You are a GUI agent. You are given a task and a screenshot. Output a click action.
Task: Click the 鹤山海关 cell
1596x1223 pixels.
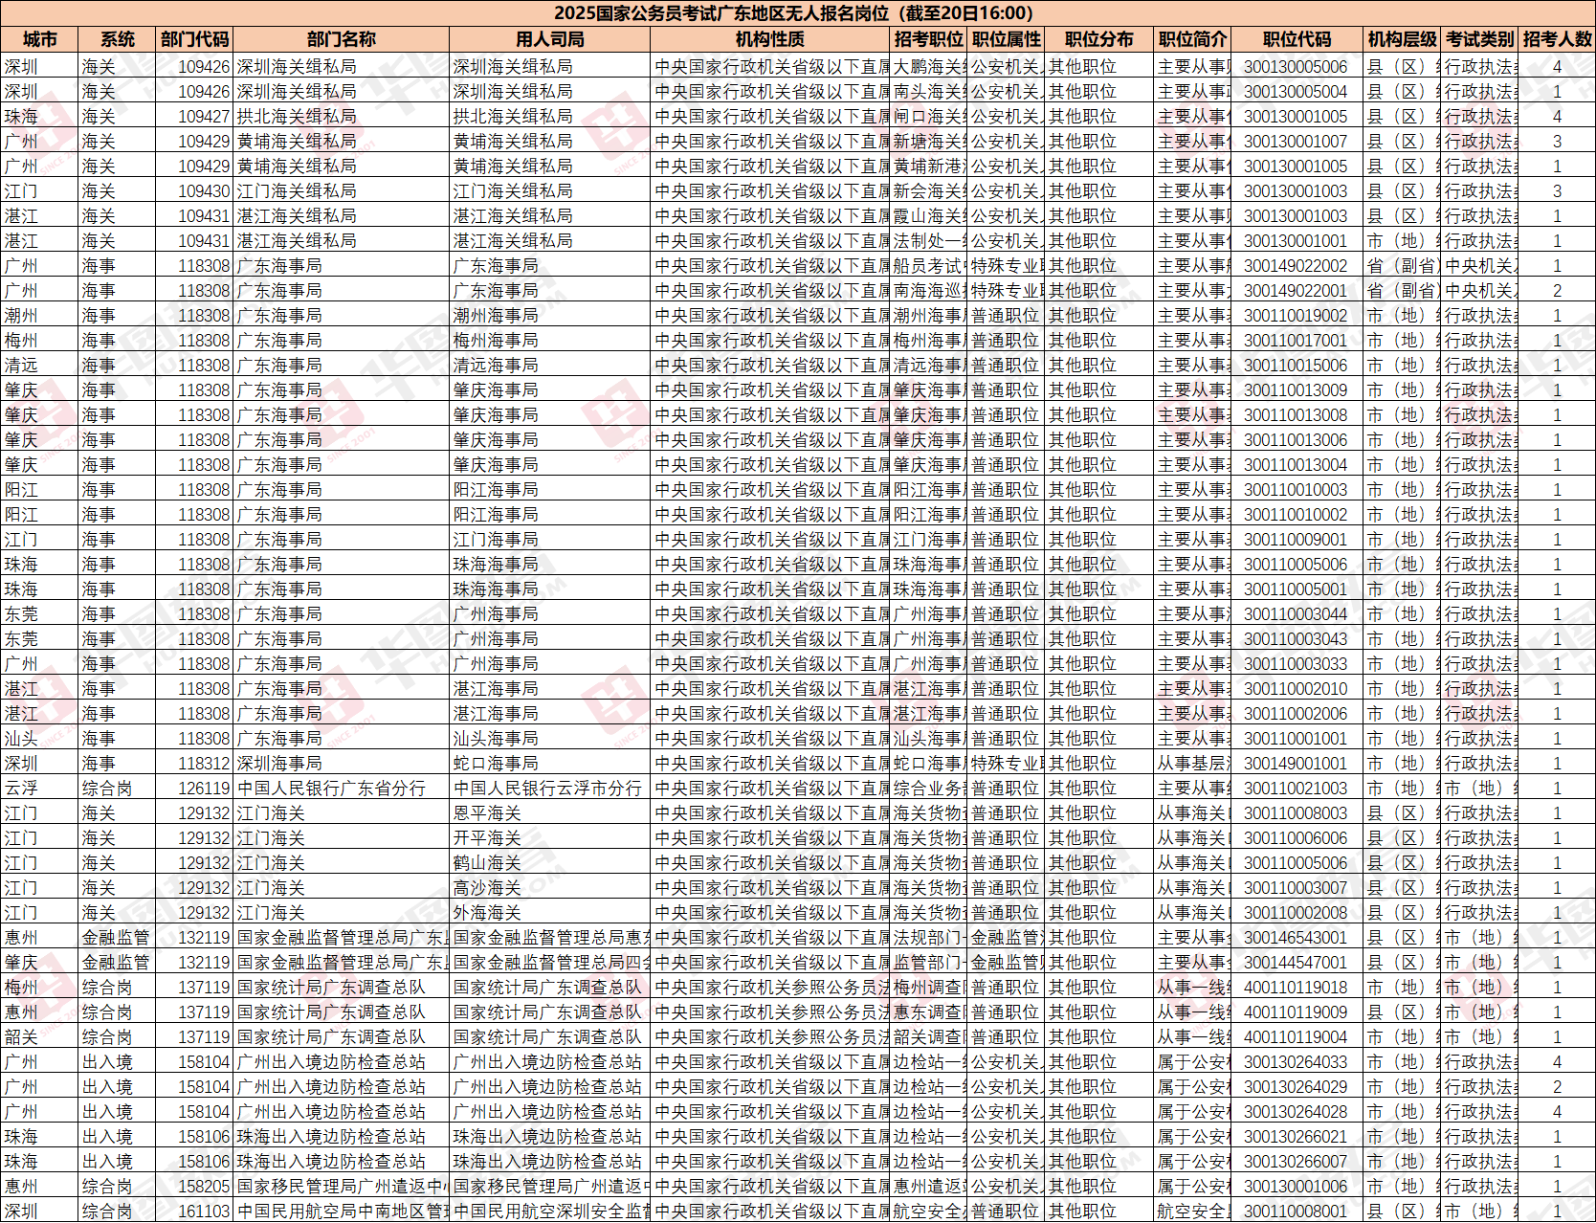click(x=549, y=863)
